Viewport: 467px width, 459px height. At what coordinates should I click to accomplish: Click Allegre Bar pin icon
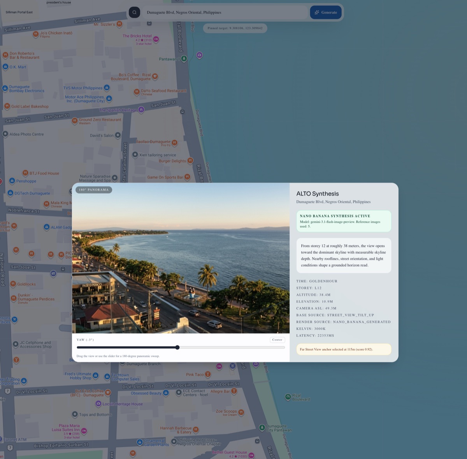(x=234, y=391)
